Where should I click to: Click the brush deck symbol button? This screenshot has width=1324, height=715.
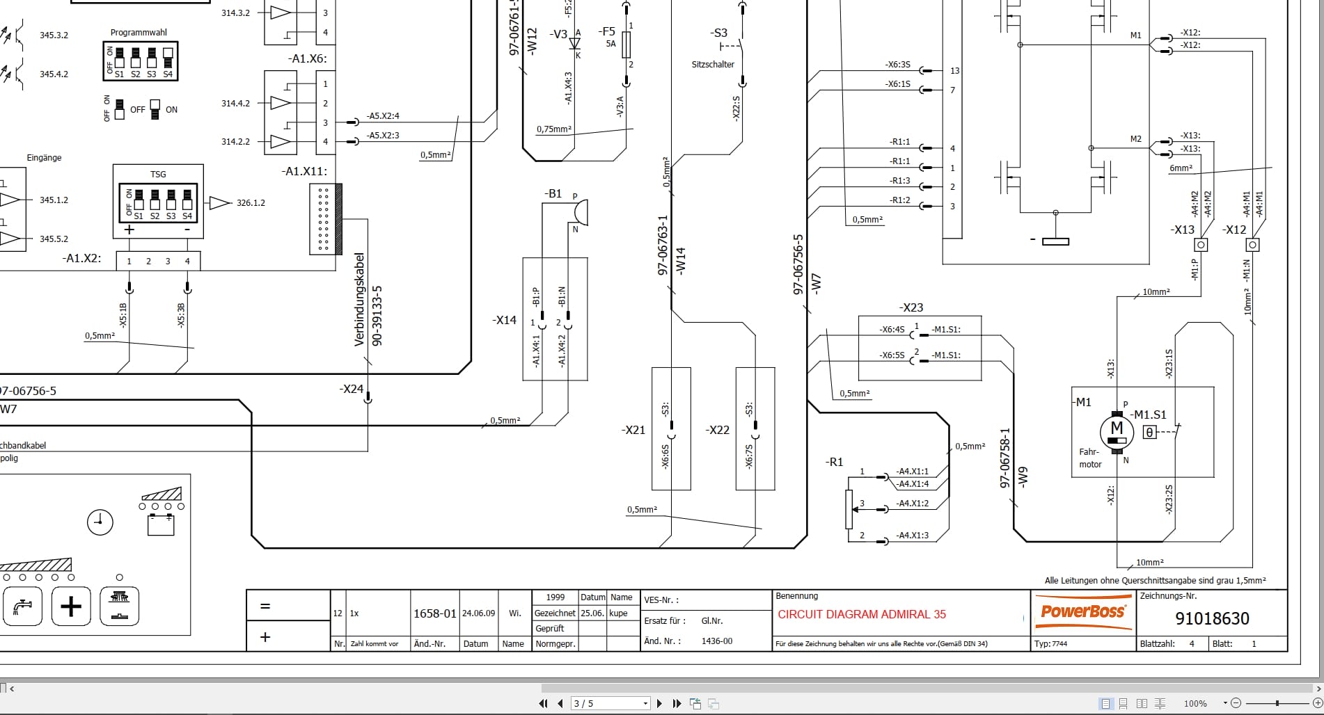(120, 606)
